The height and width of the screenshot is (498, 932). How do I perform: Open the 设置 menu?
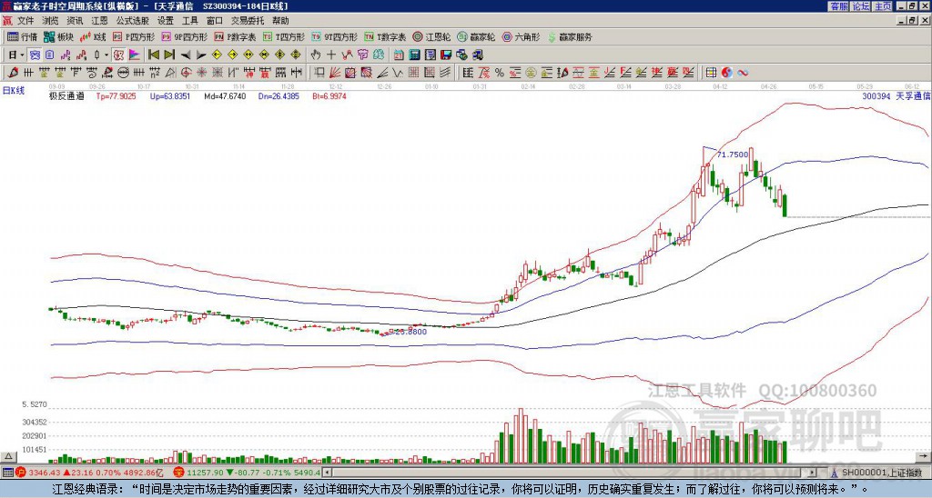point(166,21)
